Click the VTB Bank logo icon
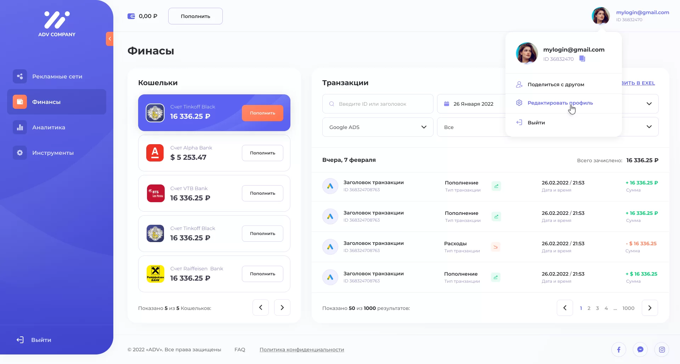This screenshot has width=680, height=364. 155,193
